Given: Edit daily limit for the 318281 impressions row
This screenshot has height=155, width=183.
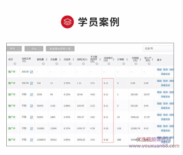Looking at the screenshot, I should point(32,129).
